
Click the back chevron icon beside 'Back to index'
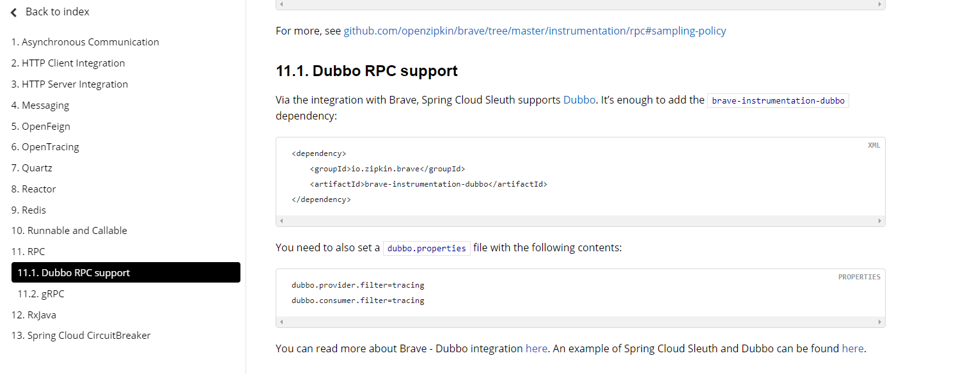click(x=13, y=12)
